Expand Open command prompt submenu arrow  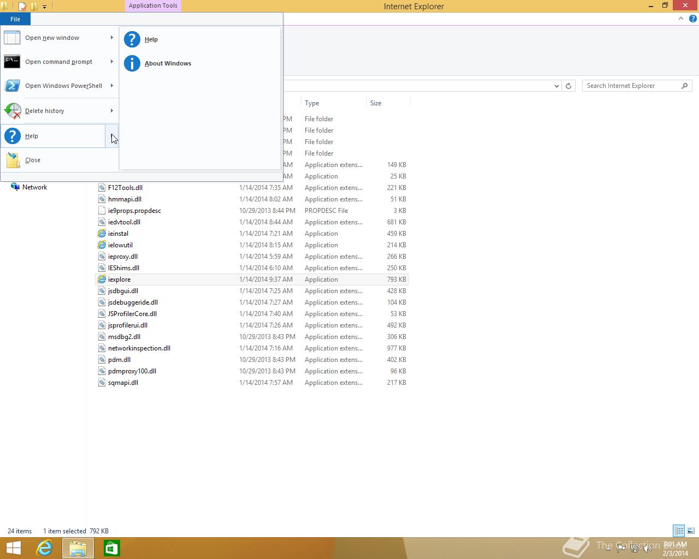click(x=112, y=62)
